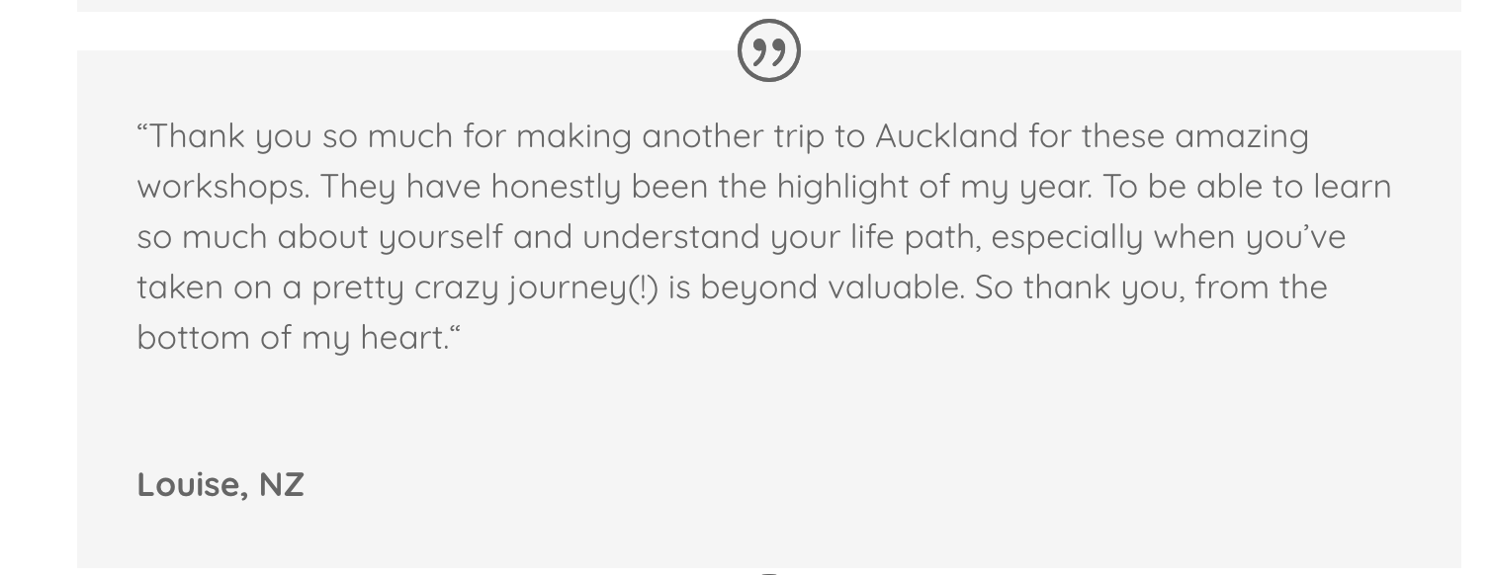Click the grey card strip above the quote icon
The width and height of the screenshot is (1493, 575).
point(769,6)
